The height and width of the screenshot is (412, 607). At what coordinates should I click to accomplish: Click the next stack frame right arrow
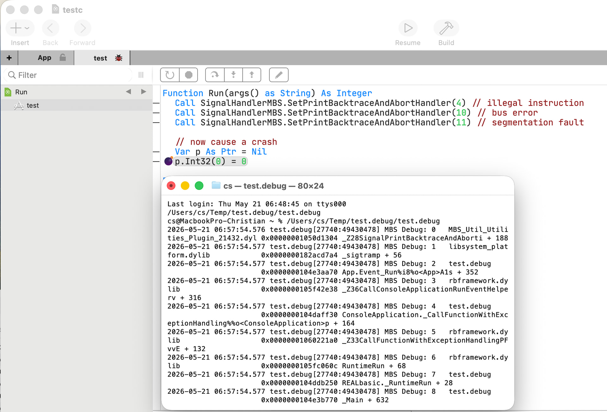tap(144, 92)
